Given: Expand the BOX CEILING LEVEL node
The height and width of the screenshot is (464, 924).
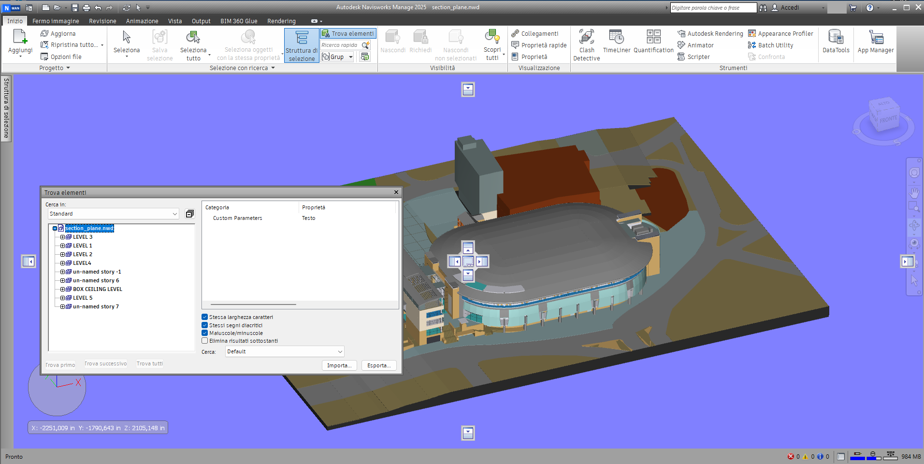Looking at the screenshot, I should click(62, 289).
